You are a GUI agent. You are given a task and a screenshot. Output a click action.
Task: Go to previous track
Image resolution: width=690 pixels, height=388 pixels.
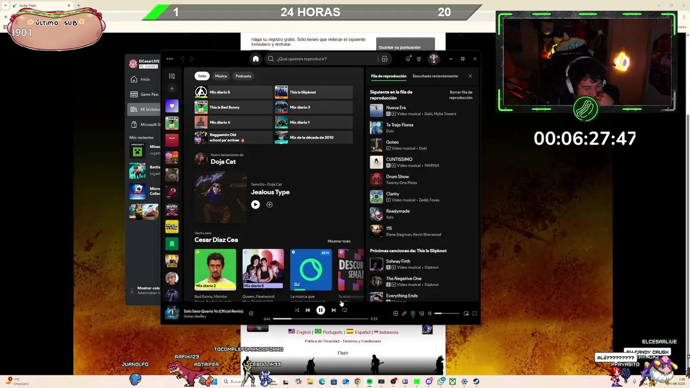[x=308, y=310]
